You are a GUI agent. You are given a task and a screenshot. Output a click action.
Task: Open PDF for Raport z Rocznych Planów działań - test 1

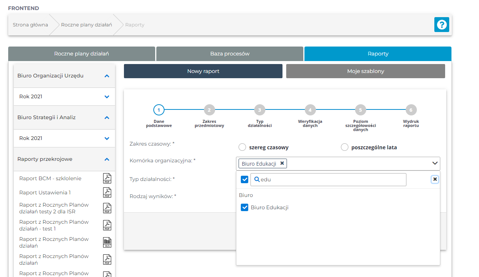coord(107,225)
